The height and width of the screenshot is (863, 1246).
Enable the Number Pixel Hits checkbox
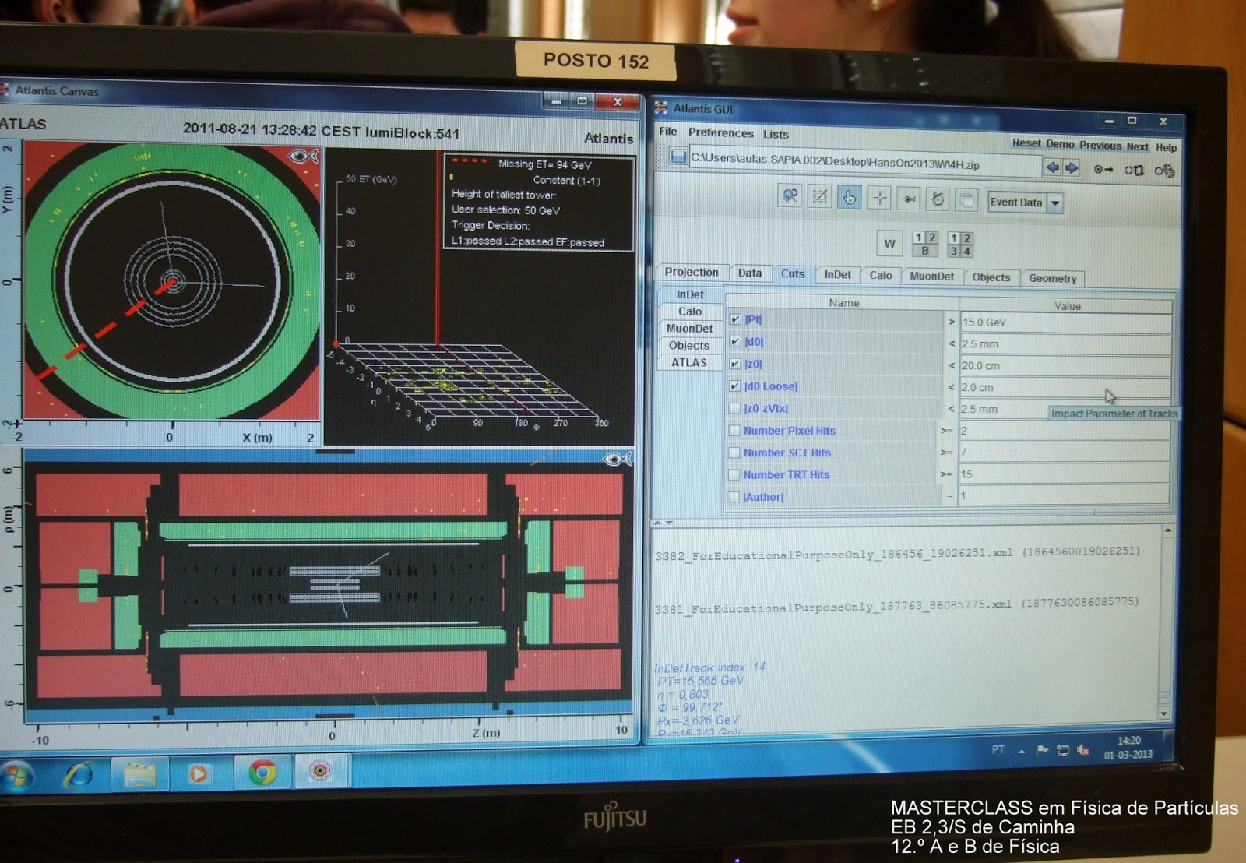[x=734, y=430]
